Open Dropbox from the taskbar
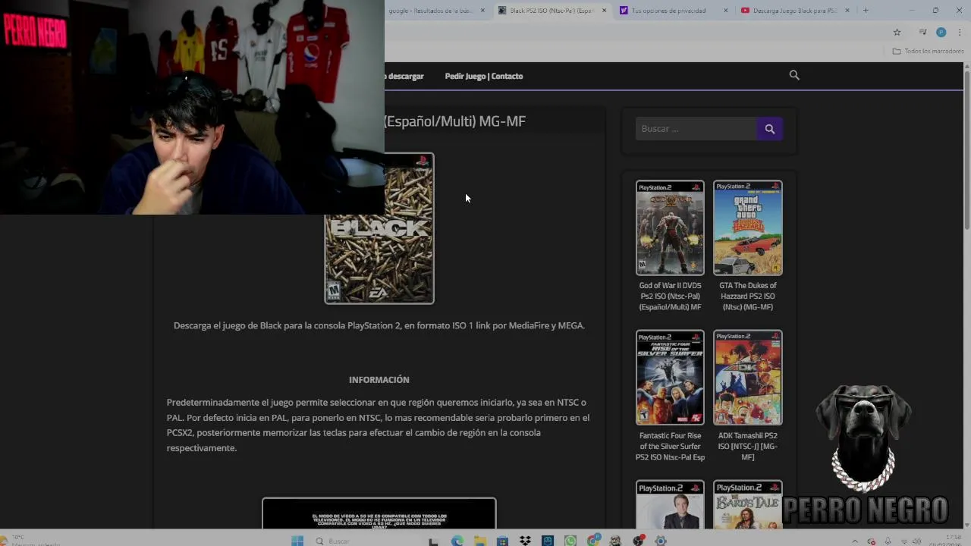The height and width of the screenshot is (546, 971). 525,541
